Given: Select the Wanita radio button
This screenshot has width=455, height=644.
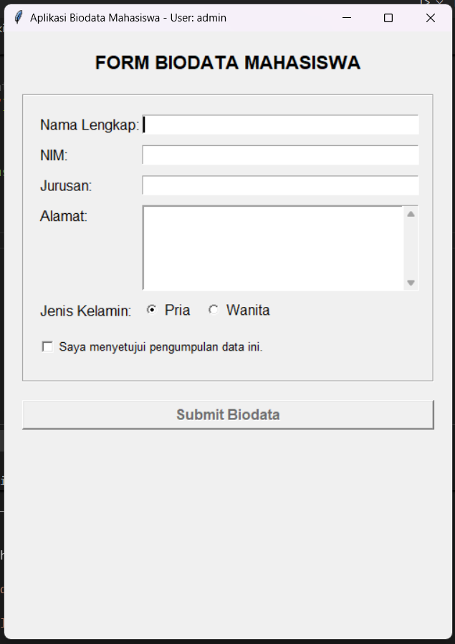Looking at the screenshot, I should tap(214, 309).
